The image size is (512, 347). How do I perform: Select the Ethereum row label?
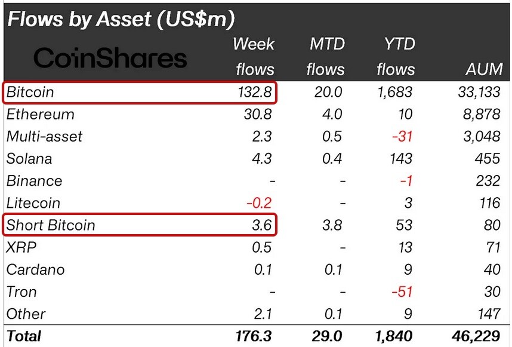point(41,114)
